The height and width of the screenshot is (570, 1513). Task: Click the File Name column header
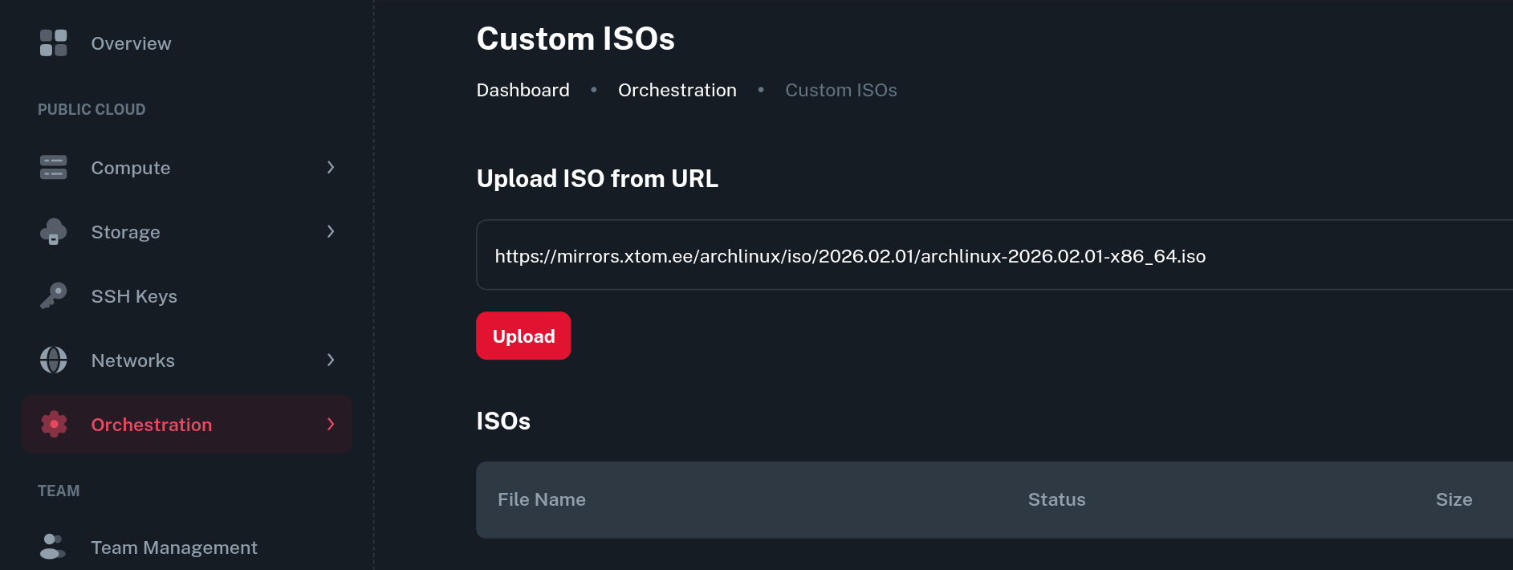coord(542,499)
